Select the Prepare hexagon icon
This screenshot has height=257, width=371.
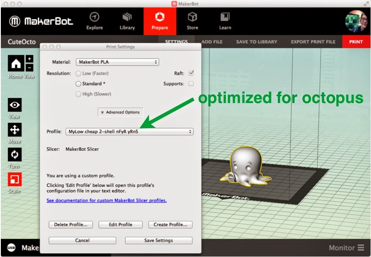click(x=160, y=17)
